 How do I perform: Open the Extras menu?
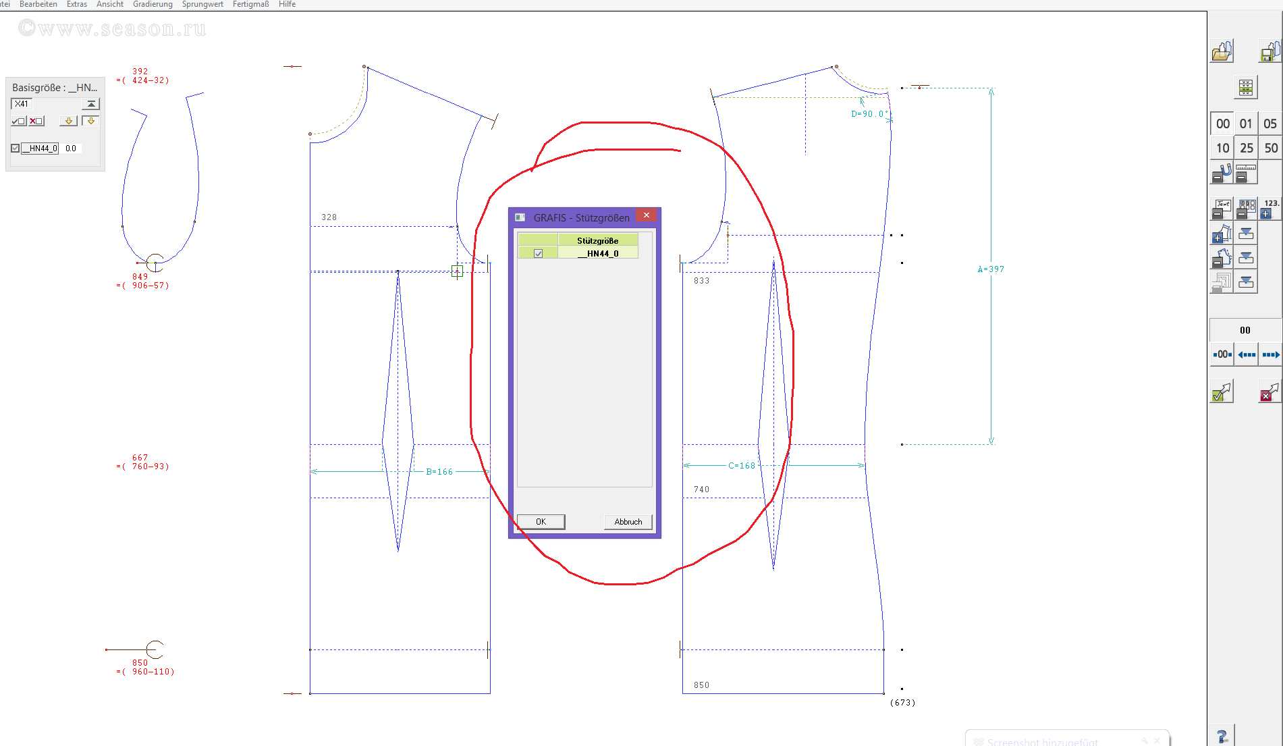77,4
